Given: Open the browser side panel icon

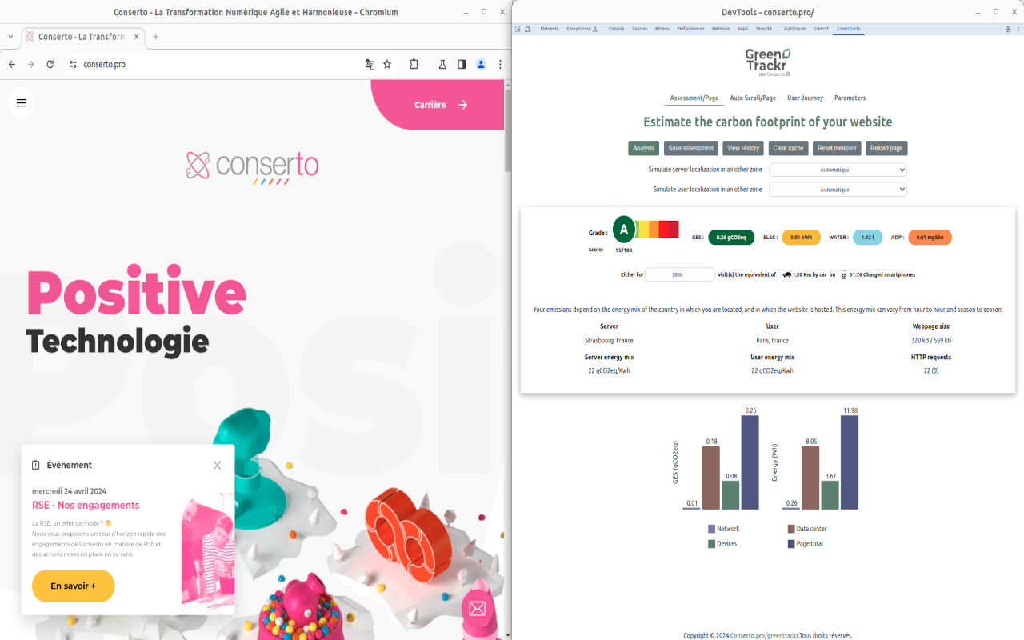Looking at the screenshot, I should (x=462, y=65).
